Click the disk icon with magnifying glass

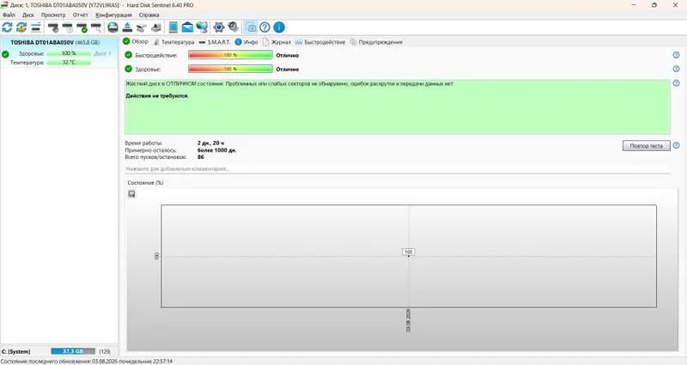tap(96, 27)
